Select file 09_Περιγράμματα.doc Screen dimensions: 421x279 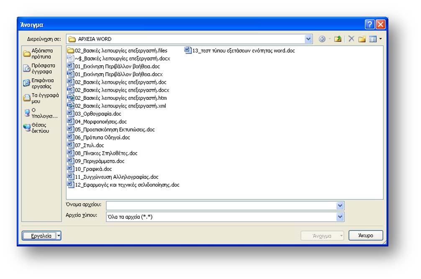click(x=95, y=161)
